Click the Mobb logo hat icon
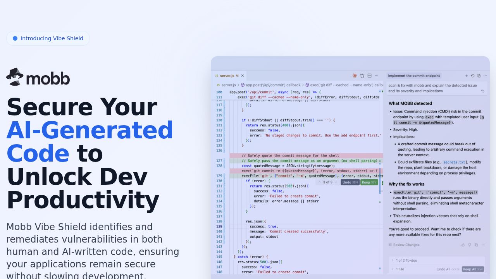This screenshot has height=279, width=496. (15, 77)
